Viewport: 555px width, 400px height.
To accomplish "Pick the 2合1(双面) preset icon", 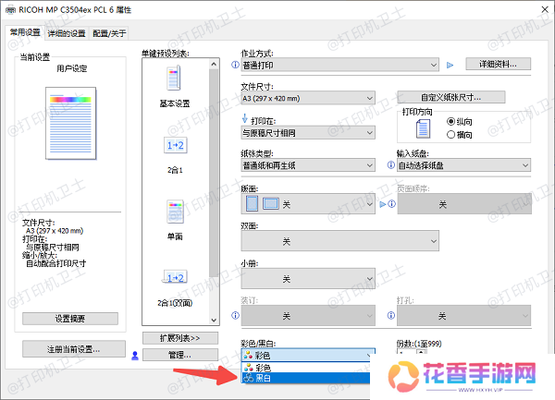I will tap(174, 277).
